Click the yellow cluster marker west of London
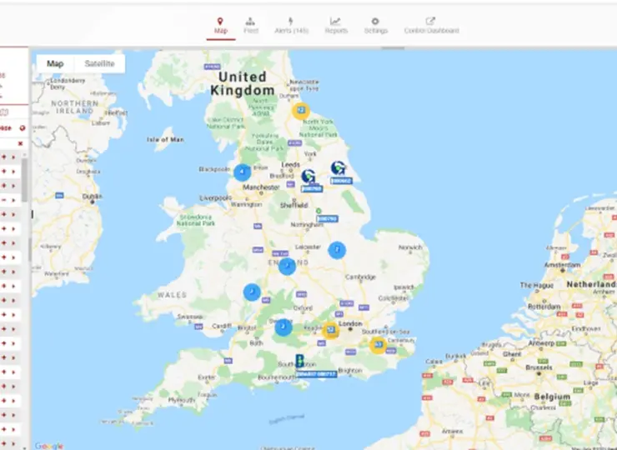Screen dimensions: 617x450 point(330,330)
